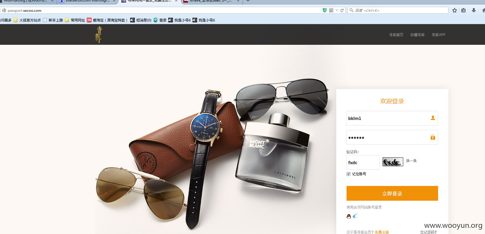Go to 寺库首页 in header

[396, 35]
